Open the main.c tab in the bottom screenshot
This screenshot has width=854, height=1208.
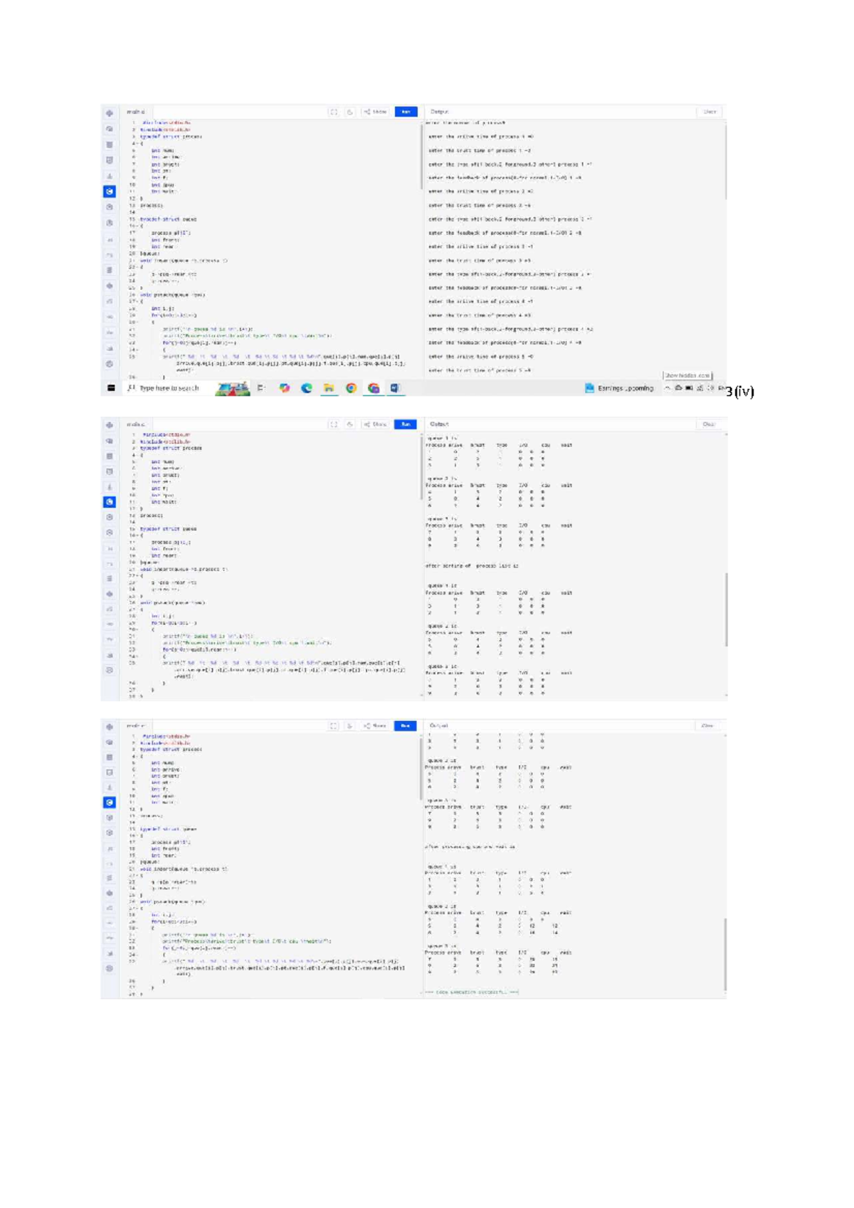135,726
